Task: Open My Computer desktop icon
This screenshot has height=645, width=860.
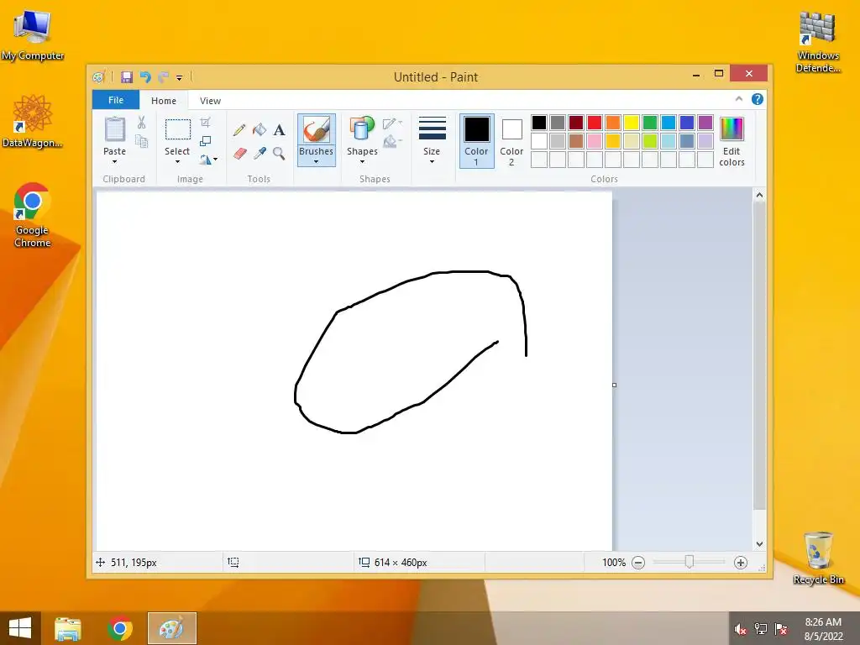Action: click(x=33, y=35)
